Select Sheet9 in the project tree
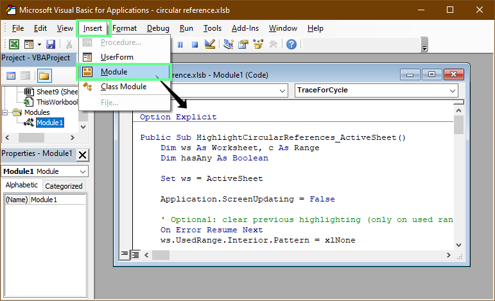Viewport: 495px width, 301px height. click(57, 92)
